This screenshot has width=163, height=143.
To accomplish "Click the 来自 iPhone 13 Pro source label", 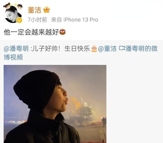I will [x=75, y=20].
